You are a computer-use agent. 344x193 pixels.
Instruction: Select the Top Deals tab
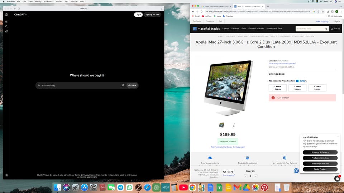[x=197, y=21]
